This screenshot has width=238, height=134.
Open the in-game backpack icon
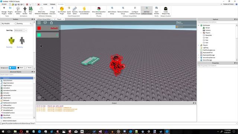51,23
